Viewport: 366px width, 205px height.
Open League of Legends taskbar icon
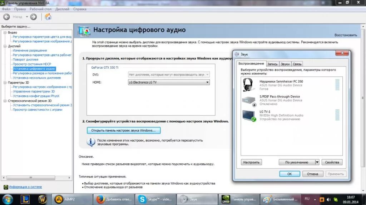click(x=25, y=199)
